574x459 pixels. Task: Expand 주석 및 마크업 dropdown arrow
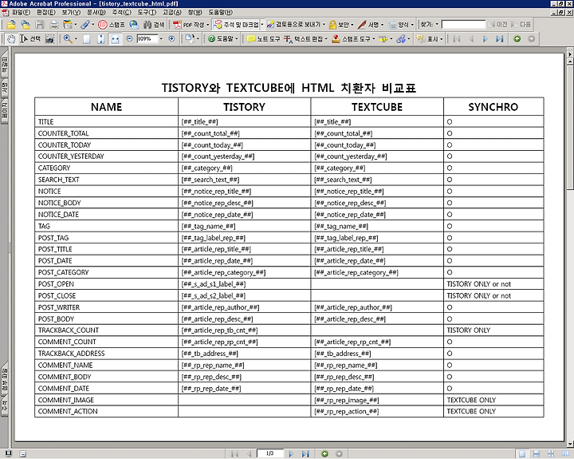[261, 25]
